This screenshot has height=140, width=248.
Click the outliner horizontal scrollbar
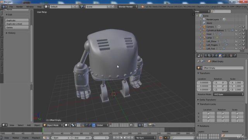[218, 51]
